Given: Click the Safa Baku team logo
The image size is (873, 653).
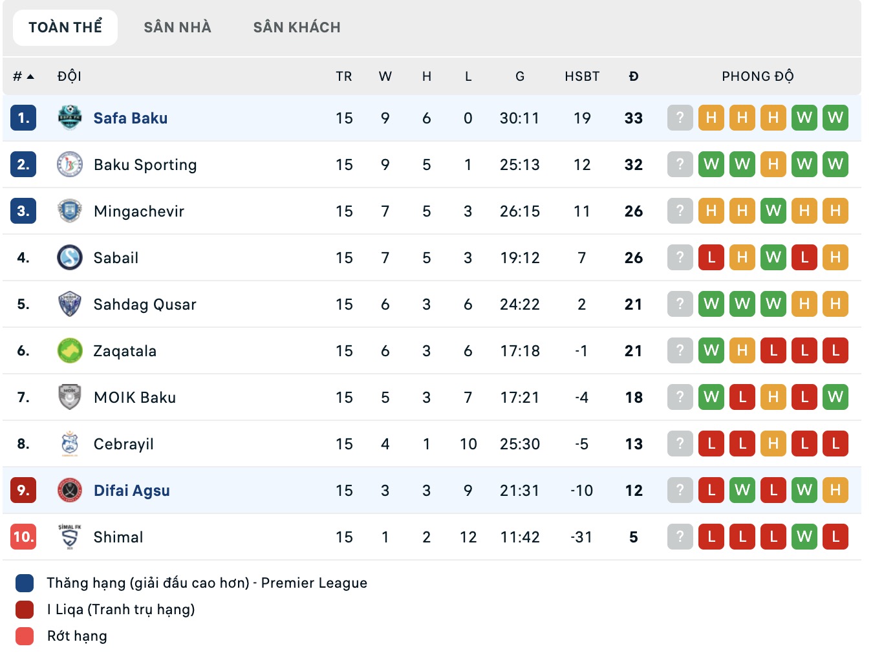Looking at the screenshot, I should (x=69, y=118).
